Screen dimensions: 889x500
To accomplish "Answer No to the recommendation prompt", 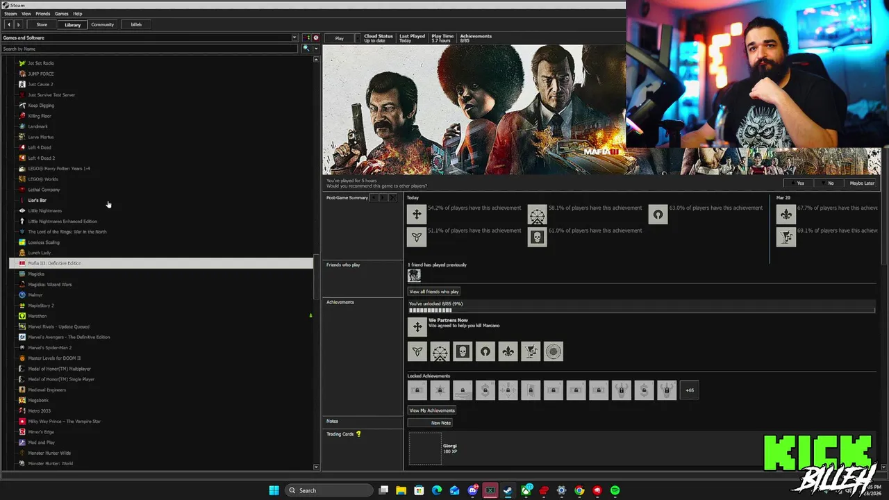I will (x=828, y=183).
